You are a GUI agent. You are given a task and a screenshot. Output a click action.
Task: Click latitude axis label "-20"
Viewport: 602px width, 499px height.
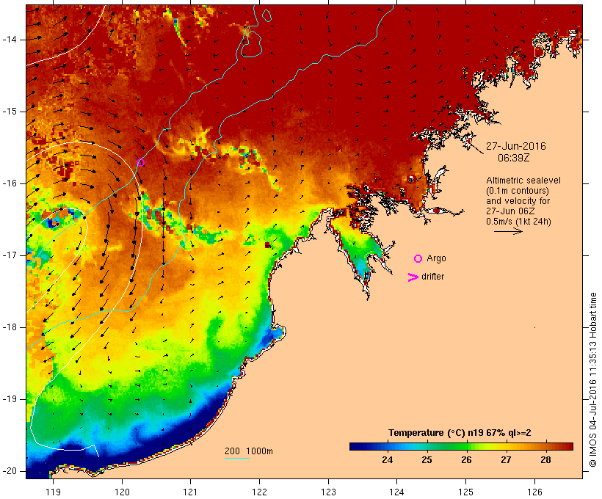(x=9, y=471)
